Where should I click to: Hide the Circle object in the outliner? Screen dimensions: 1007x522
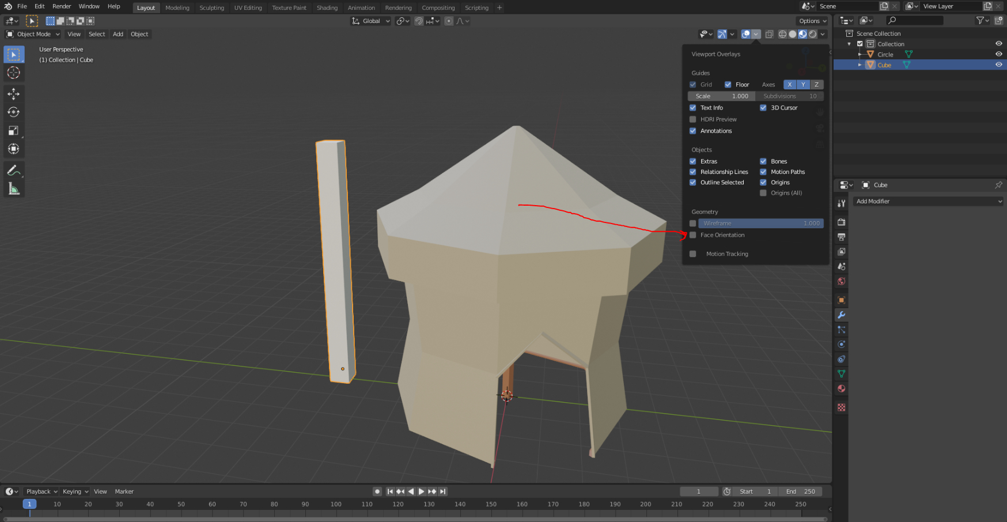[998, 54]
